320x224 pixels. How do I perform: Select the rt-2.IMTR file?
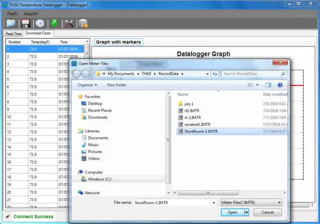click(x=193, y=117)
